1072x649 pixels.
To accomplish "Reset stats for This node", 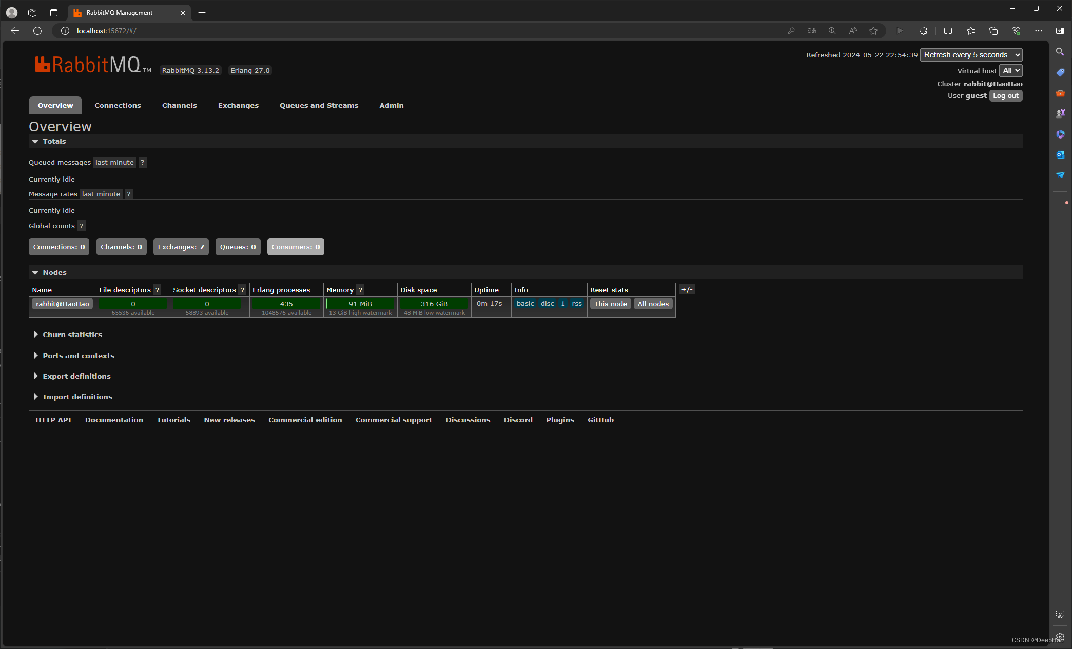I will click(x=611, y=304).
